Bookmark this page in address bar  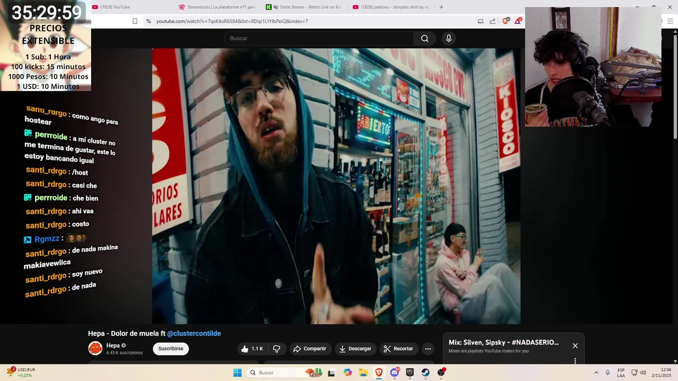point(135,21)
